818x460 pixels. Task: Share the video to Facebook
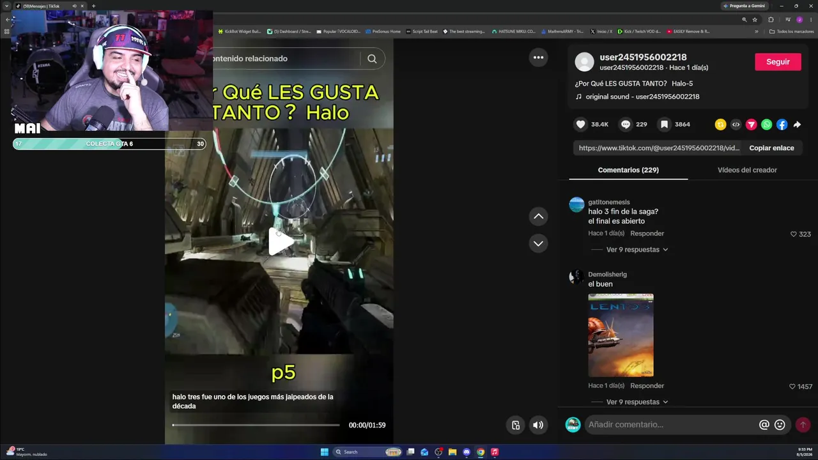pos(782,125)
